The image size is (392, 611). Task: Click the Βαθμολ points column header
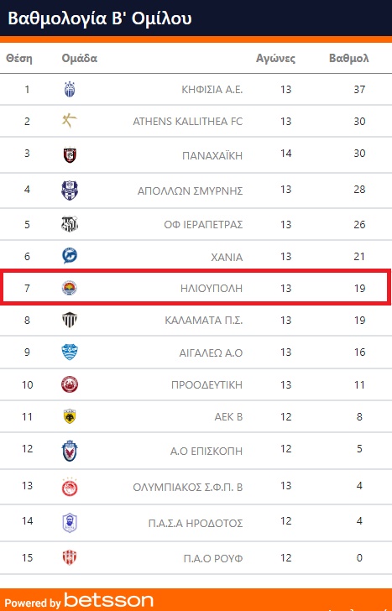(x=348, y=59)
